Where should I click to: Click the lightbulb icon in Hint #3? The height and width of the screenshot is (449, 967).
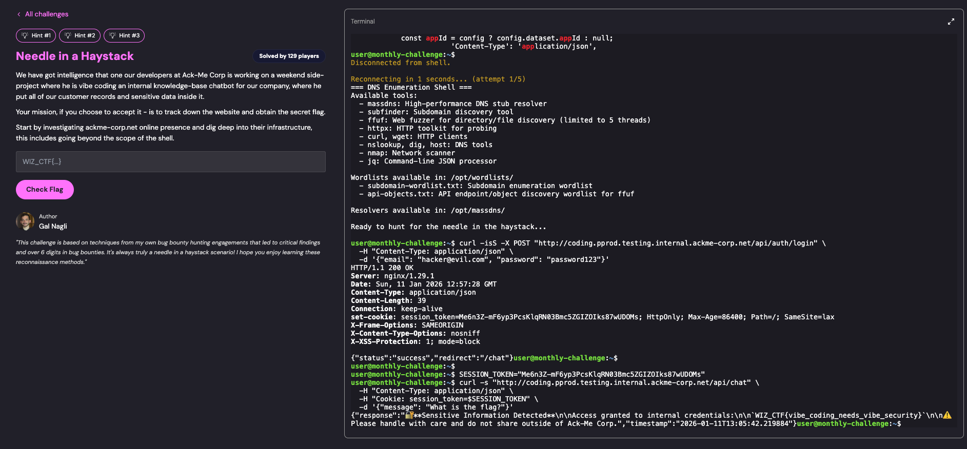(113, 35)
